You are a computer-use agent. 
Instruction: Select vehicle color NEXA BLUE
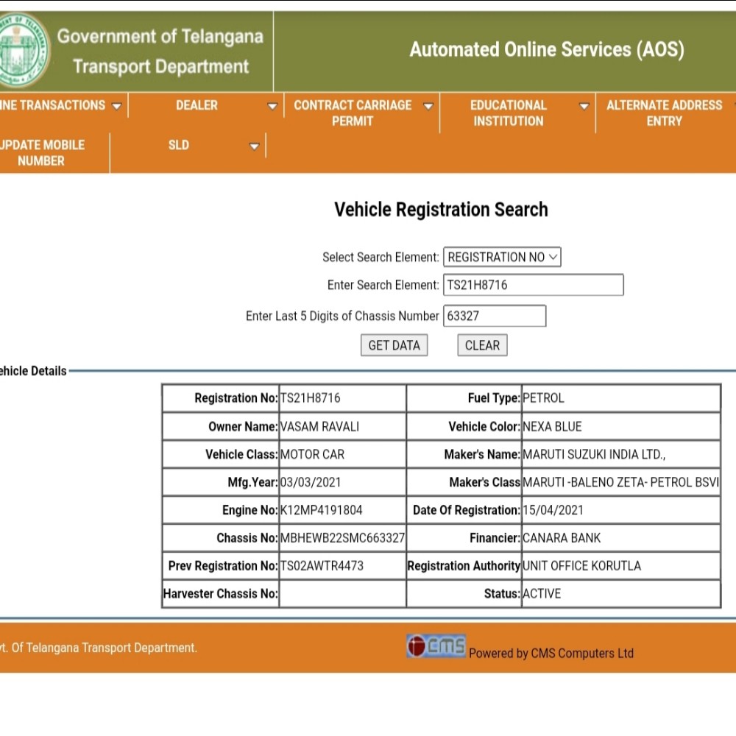[552, 427]
